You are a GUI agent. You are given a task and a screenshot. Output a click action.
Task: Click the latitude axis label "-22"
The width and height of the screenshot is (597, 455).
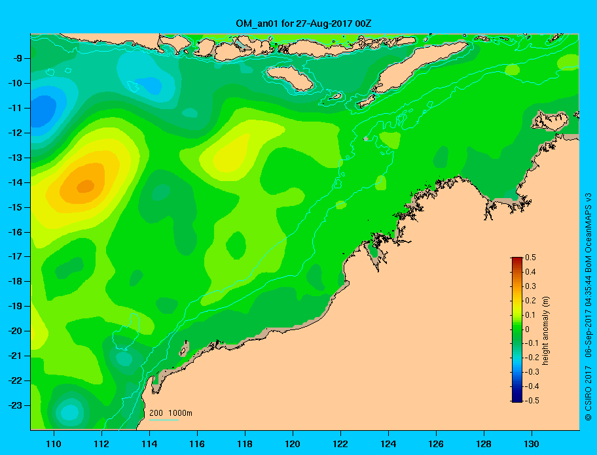pos(15,381)
